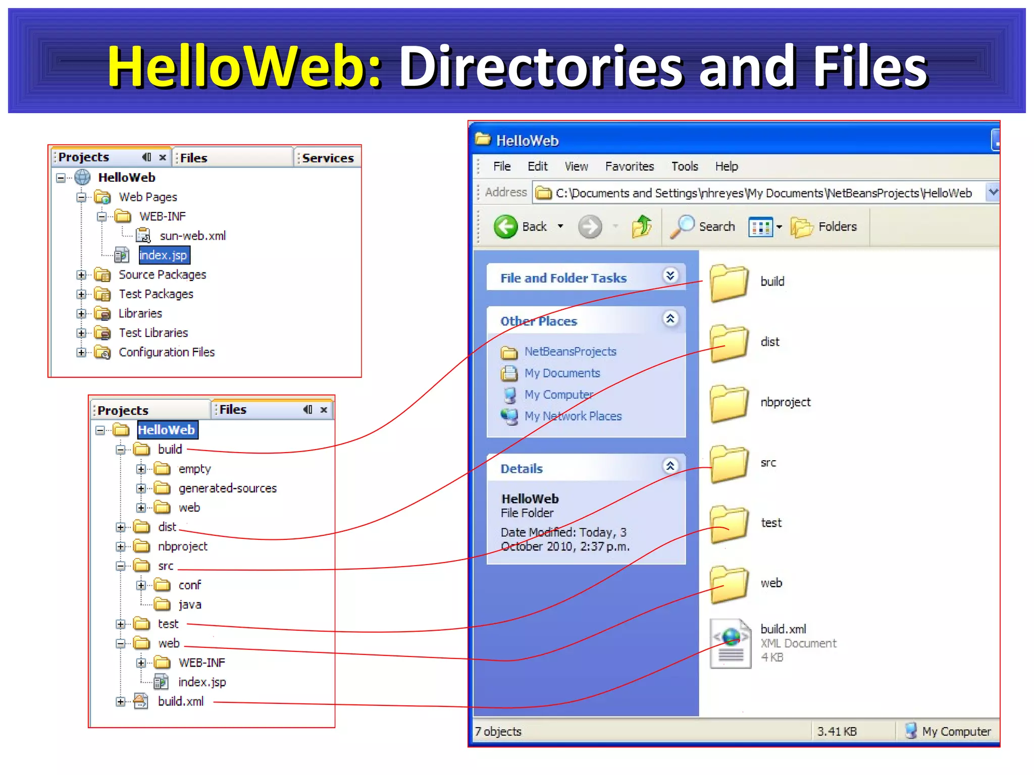This screenshot has height=775, width=1034.
Task: Click the Source Packages folder icon
Action: [x=102, y=274]
